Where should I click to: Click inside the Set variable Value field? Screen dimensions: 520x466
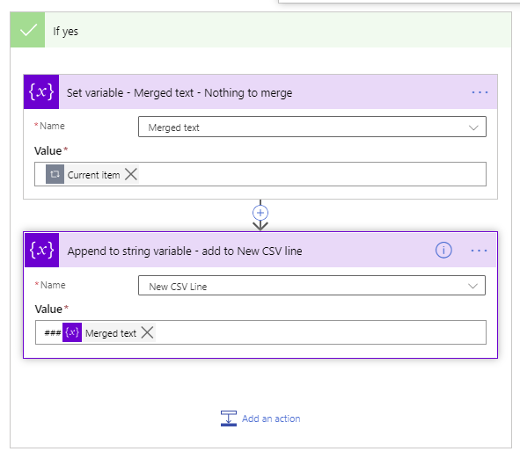click(260, 174)
